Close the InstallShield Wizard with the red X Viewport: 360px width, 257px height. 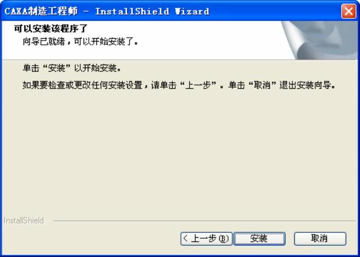coord(349,11)
